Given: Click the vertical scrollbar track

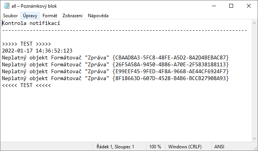Looking at the screenshot, I should coord(254,81).
